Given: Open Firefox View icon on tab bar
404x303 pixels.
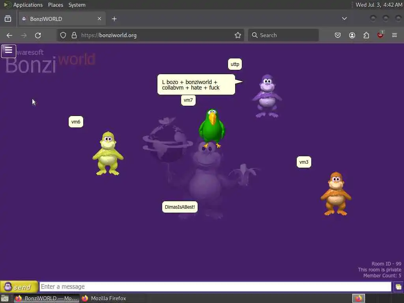Looking at the screenshot, I should pyautogui.click(x=8, y=19).
